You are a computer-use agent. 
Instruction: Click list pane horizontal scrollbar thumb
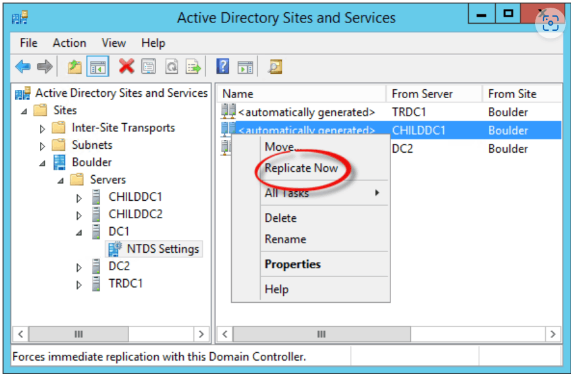click(x=322, y=334)
